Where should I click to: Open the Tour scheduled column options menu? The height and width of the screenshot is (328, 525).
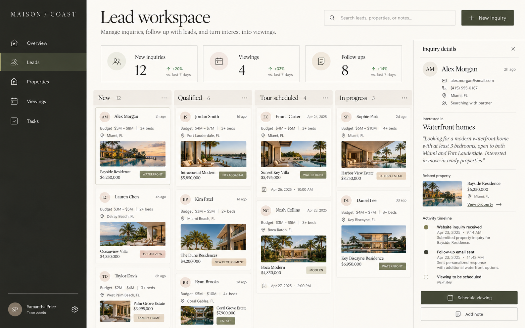[325, 98]
